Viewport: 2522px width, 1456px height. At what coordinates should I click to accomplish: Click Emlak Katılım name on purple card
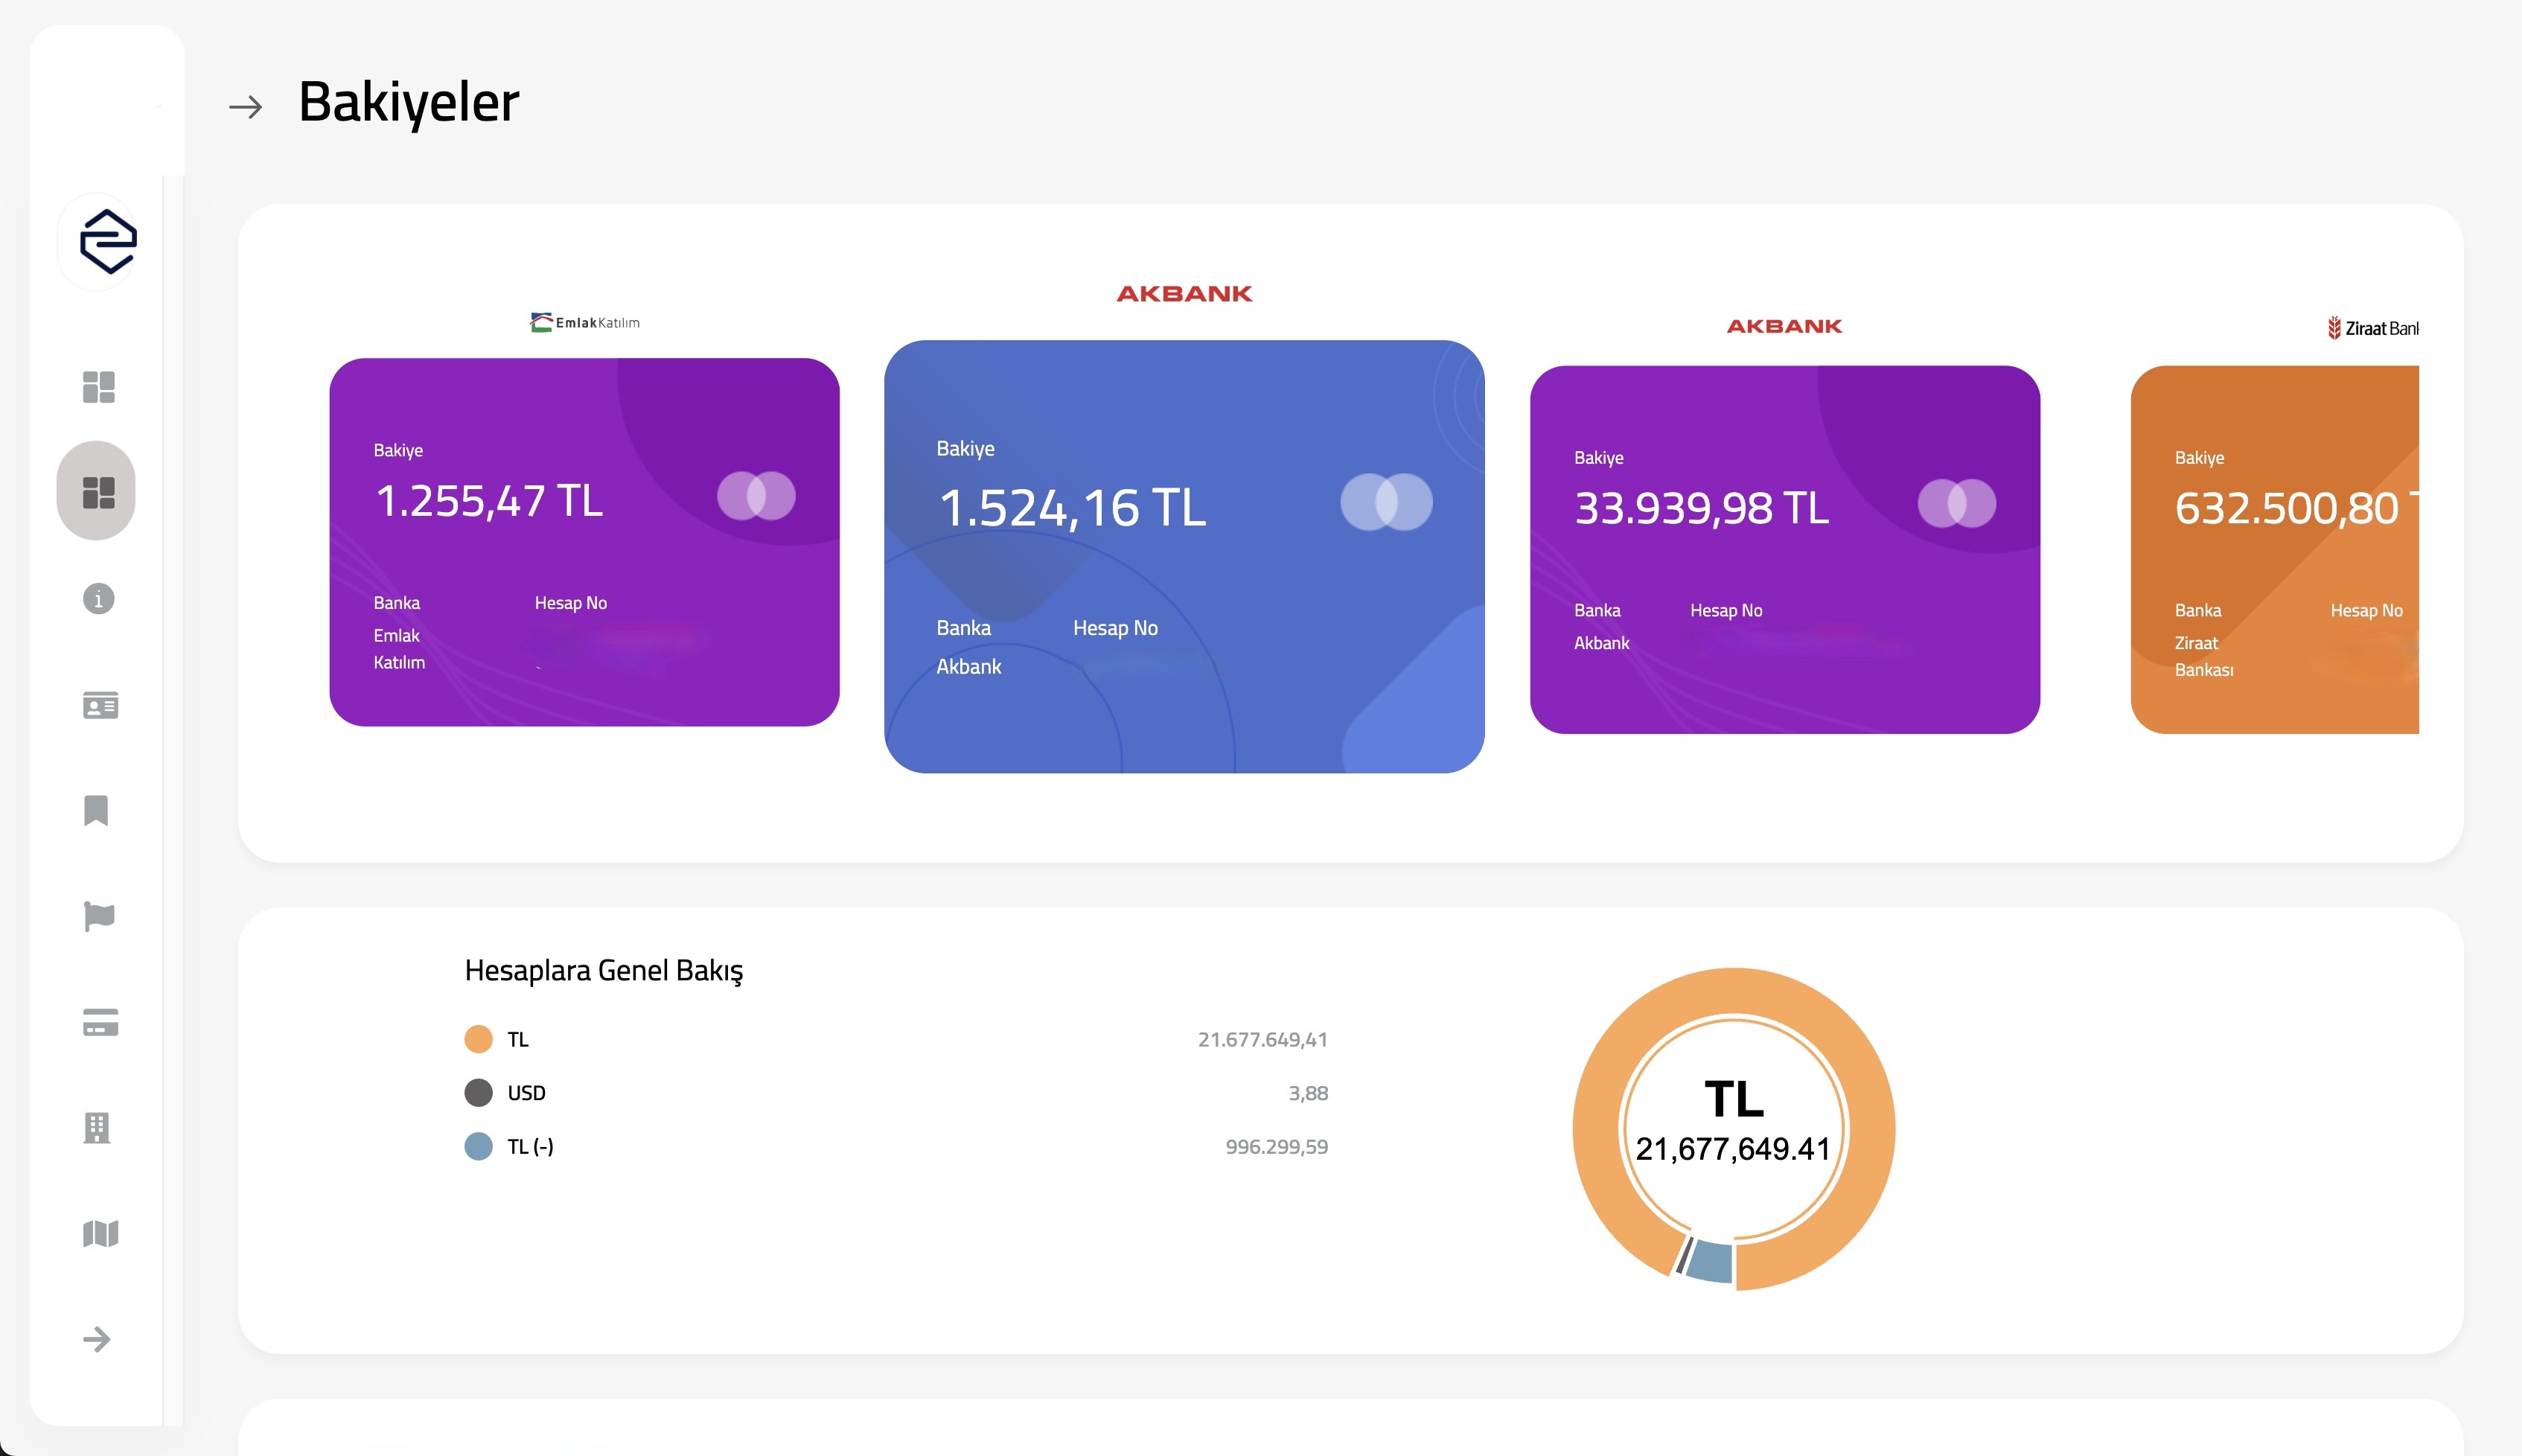click(399, 649)
